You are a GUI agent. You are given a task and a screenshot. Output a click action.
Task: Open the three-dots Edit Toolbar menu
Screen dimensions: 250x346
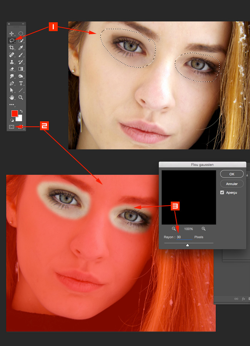click(12, 104)
